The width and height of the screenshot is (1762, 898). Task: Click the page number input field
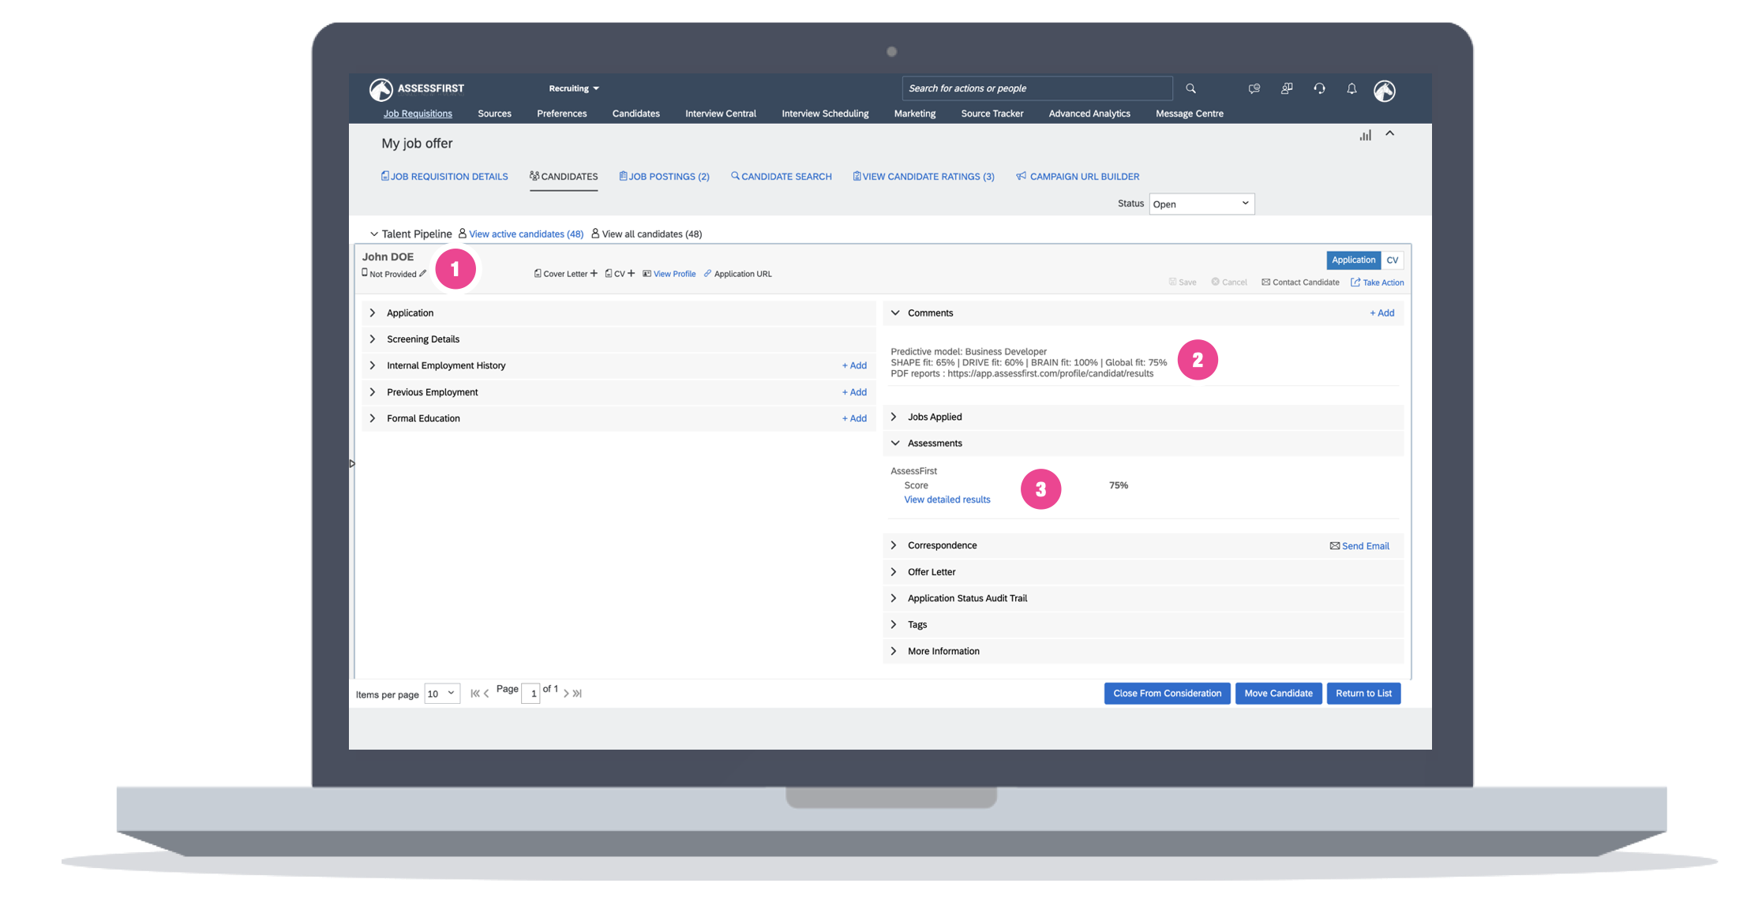click(x=530, y=694)
